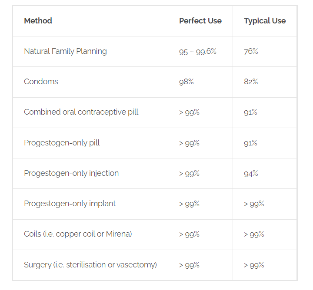This screenshot has height=290, width=313.
Task: Click the Method column header
Action: pos(38,21)
